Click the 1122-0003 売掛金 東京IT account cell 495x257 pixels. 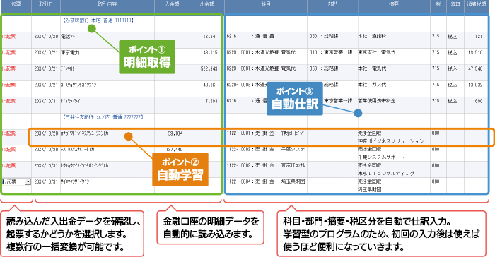(265, 165)
